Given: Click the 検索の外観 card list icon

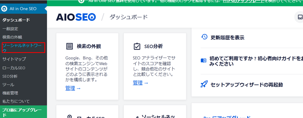Looking at the screenshot, I should (69, 46).
